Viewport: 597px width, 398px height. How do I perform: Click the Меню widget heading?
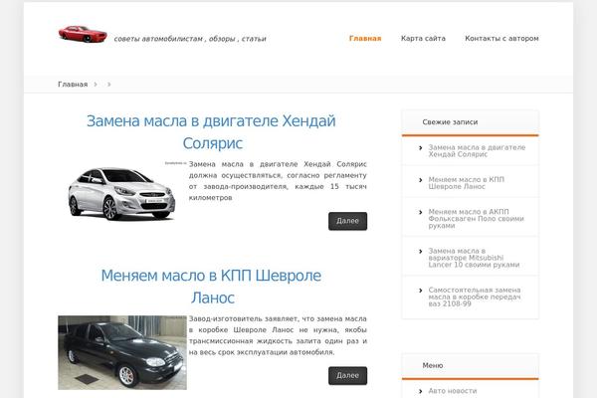click(x=433, y=365)
